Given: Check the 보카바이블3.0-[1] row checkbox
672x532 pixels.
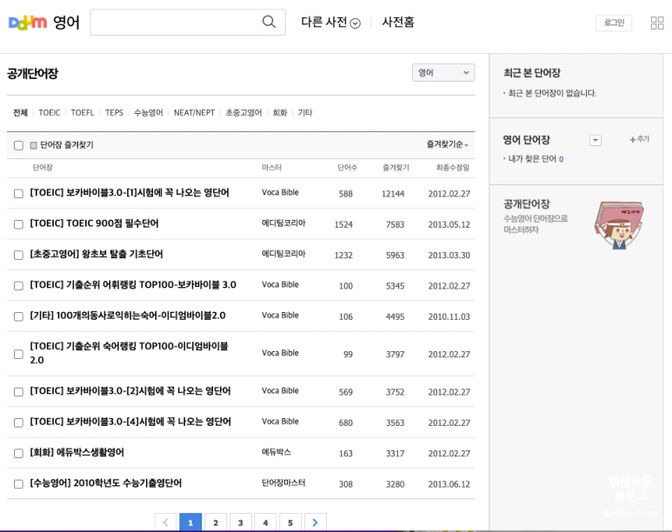Looking at the screenshot, I should [x=18, y=194].
